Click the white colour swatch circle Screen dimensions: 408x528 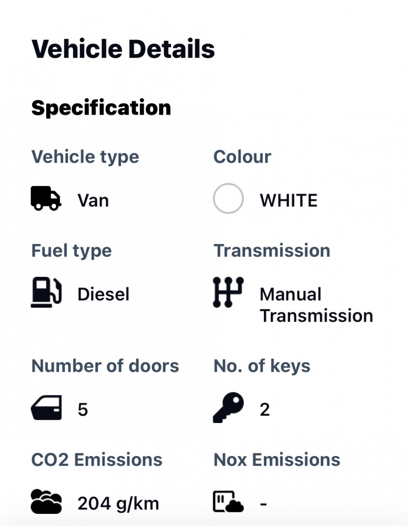pyautogui.click(x=228, y=198)
